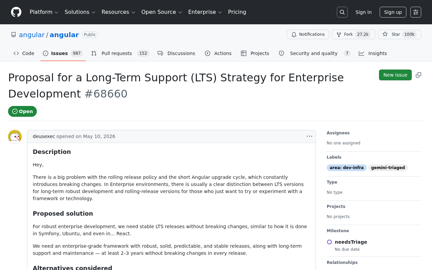
Task: Click the 'No due date' text
Action: point(347,249)
